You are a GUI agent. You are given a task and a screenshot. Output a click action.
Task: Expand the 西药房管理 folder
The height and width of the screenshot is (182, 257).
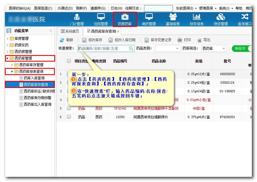(x=7, y=52)
